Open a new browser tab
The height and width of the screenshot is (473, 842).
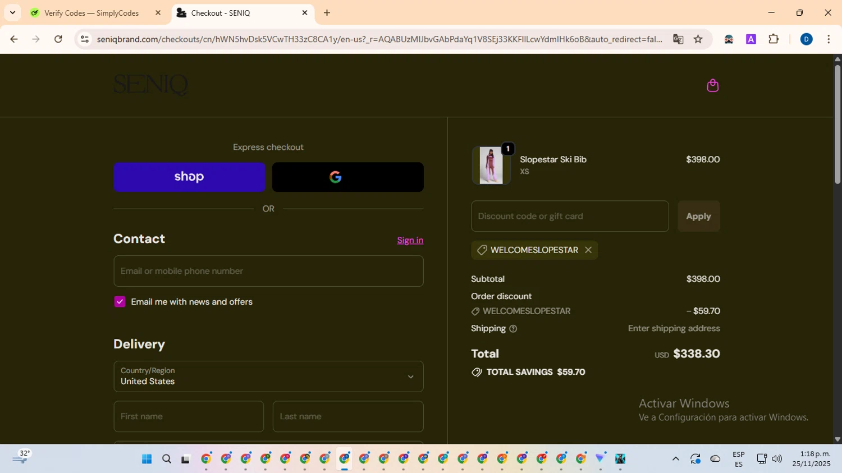coord(327,13)
